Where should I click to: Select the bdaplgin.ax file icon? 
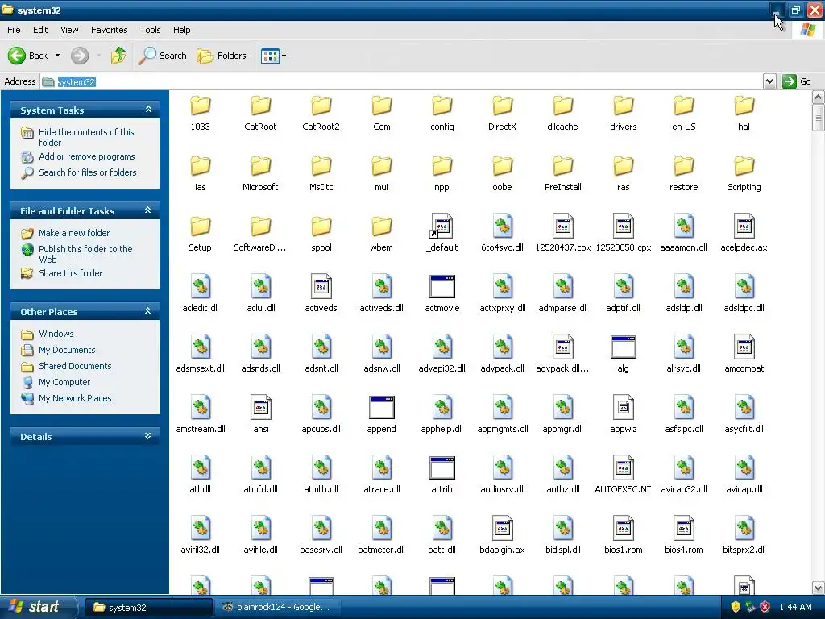tap(503, 529)
